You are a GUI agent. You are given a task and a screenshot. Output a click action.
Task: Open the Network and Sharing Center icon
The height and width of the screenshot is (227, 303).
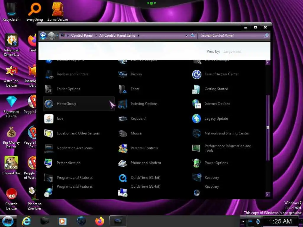tap(197, 133)
